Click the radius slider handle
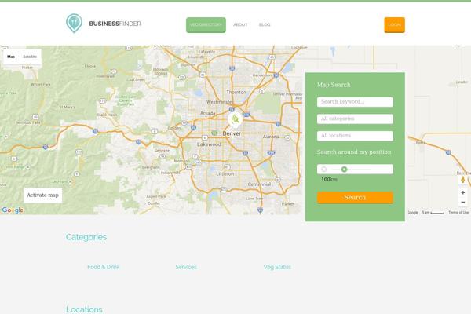This screenshot has width=471, height=314. click(x=345, y=170)
